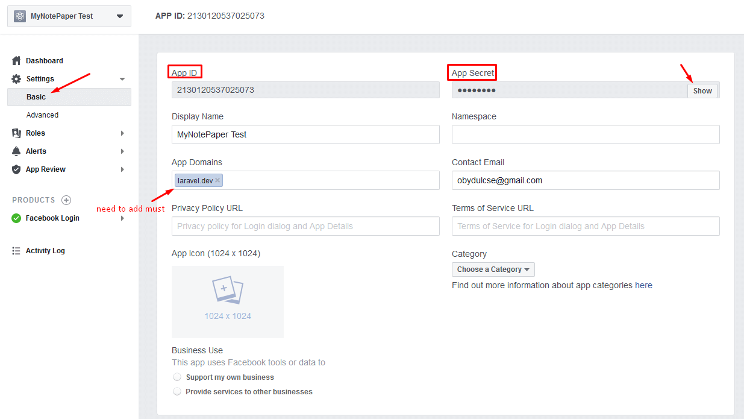744x419 pixels.
Task: Click the App Icon (1024 x 1024) label
Action: [216, 253]
